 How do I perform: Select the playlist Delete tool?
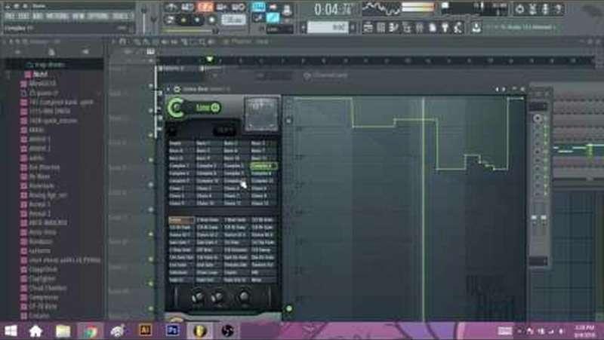(156, 41)
